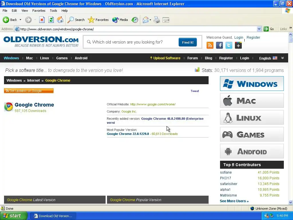Viewport: 293px width, 220px height.
Task: Open the History clock icon
Action: [135, 20]
